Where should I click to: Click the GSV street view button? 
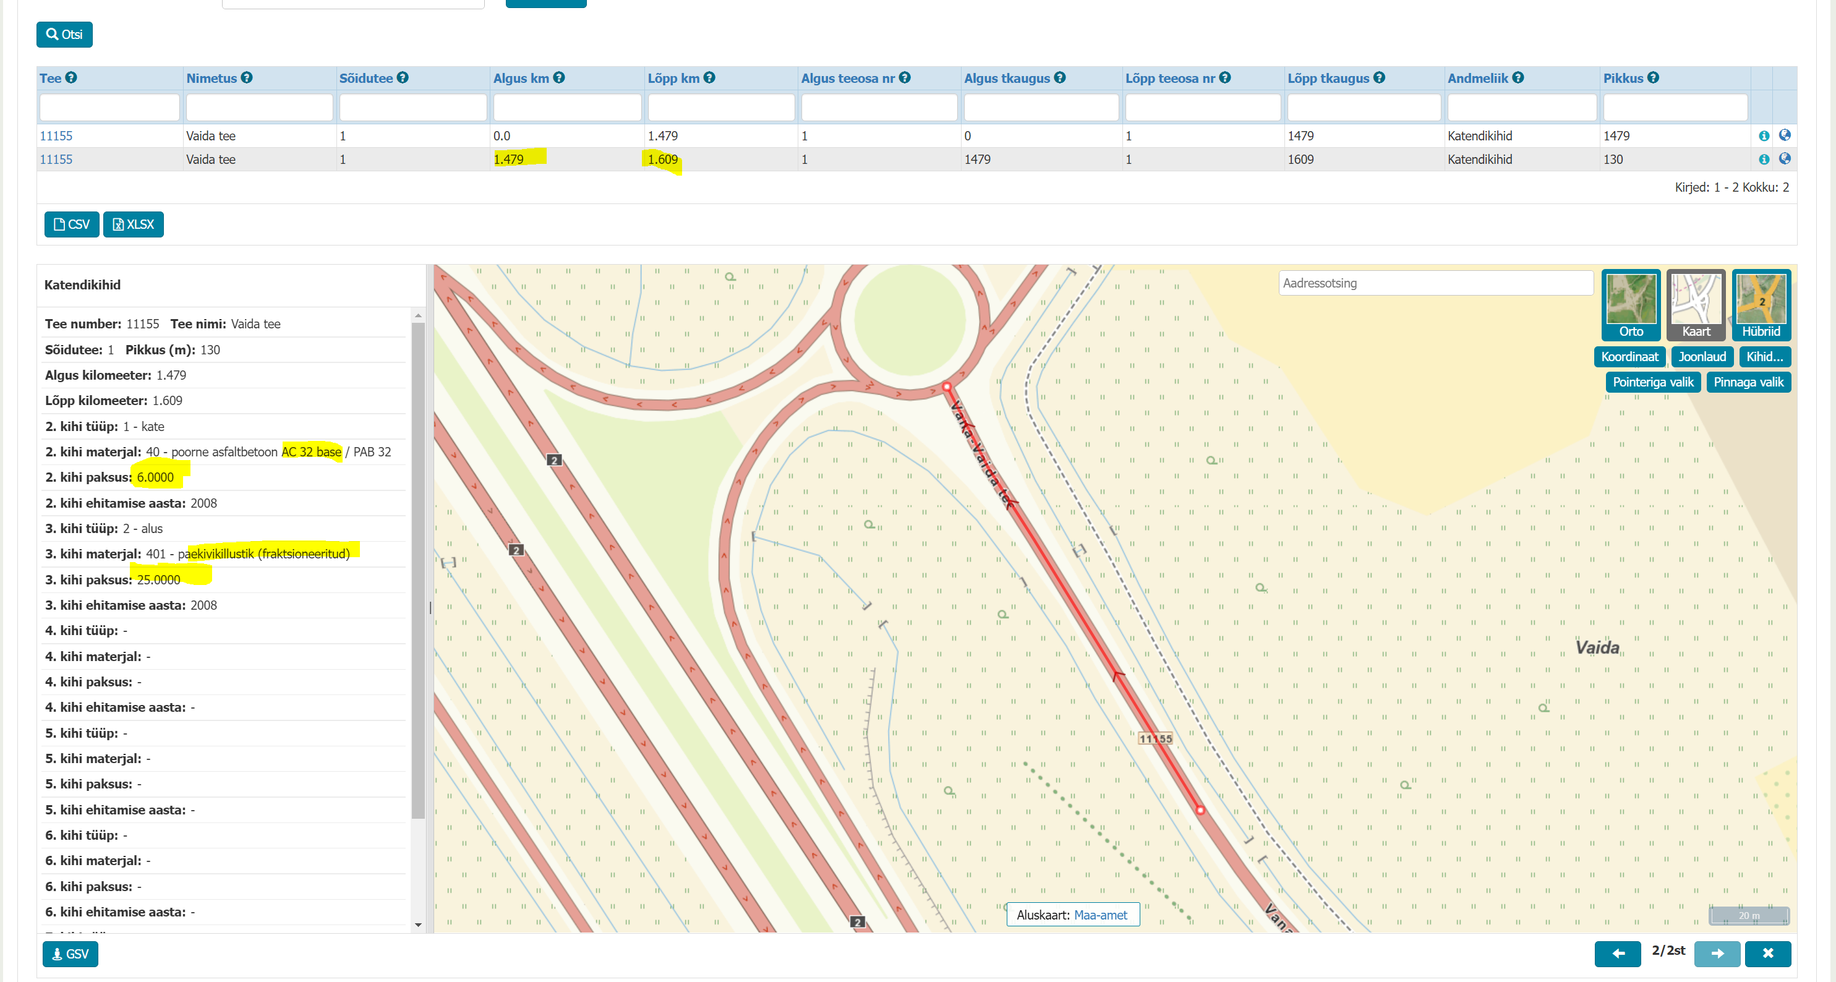tap(70, 954)
